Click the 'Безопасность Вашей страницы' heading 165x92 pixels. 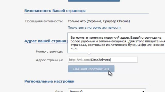pos(55,11)
